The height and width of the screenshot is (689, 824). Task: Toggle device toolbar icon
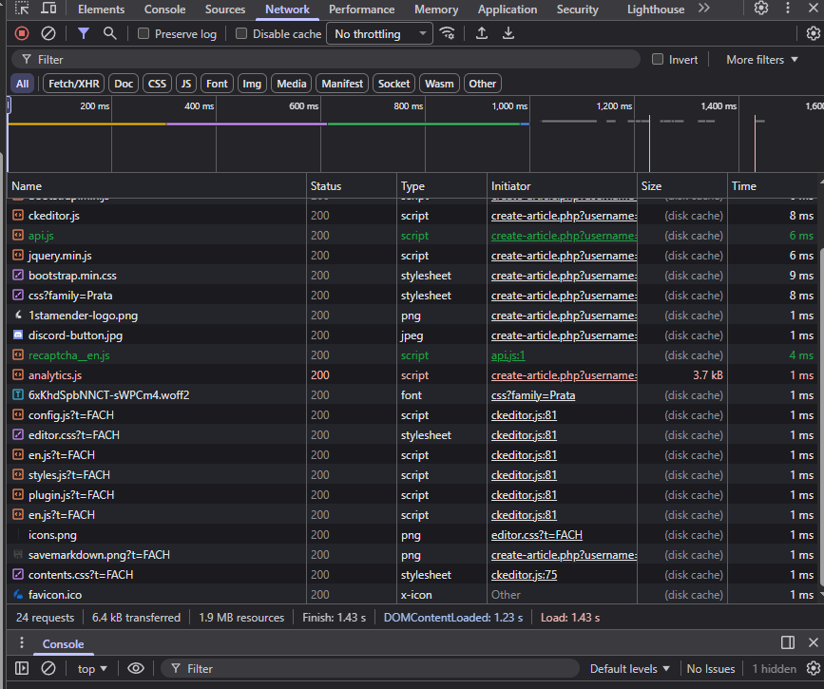click(x=48, y=9)
